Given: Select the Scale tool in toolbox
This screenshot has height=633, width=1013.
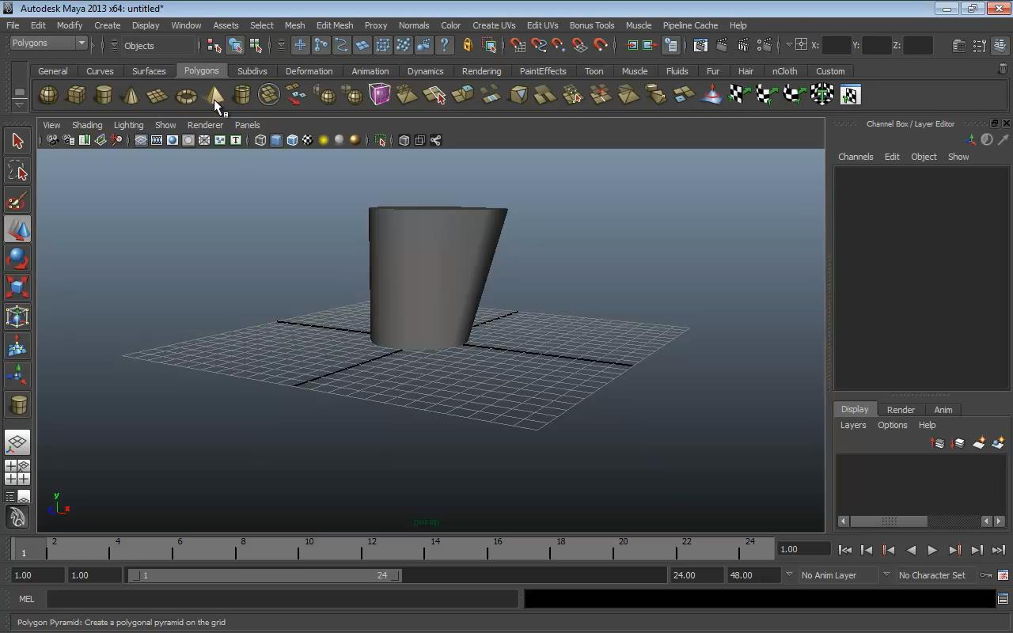Looking at the screenshot, I should coord(17,288).
